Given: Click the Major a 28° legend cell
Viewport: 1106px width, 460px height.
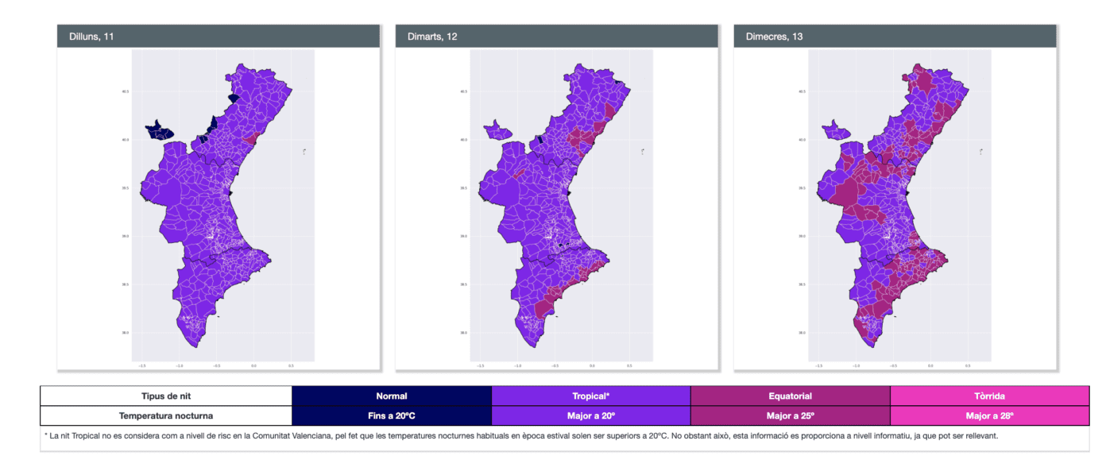Looking at the screenshot, I should click(x=989, y=416).
